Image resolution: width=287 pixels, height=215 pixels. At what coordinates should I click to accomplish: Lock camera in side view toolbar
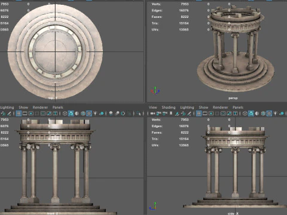coord(158,113)
